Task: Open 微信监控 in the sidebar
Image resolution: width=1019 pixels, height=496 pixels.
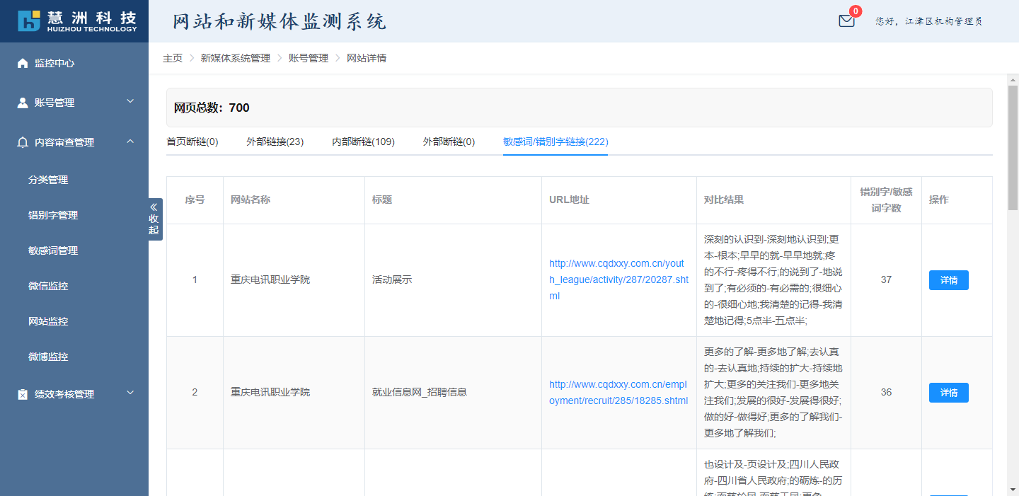Action: [48, 286]
